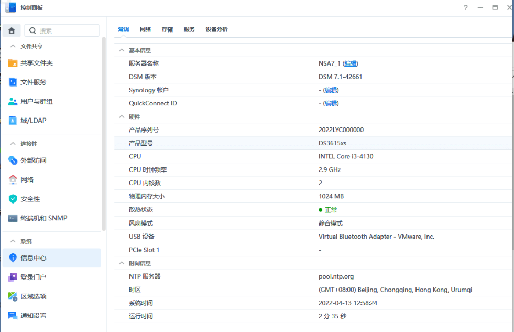Open the Notification (通知设置) icon

pos(13,316)
